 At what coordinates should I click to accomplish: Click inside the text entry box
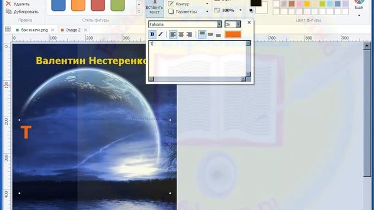pos(198,58)
